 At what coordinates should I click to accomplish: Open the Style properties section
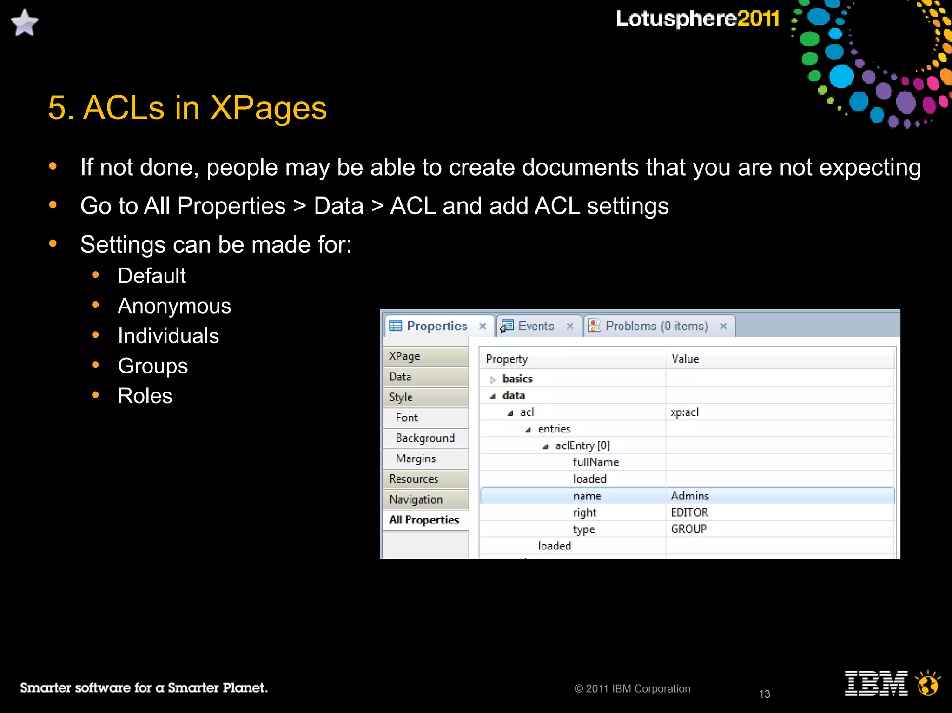click(425, 397)
